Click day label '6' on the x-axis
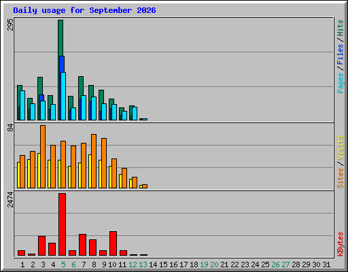The width and height of the screenshot is (348, 272). 73,265
